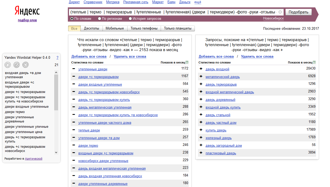Open "Рекламная сеть" in the top navigation
This screenshot has height=187, width=330.
click(x=136, y=2)
